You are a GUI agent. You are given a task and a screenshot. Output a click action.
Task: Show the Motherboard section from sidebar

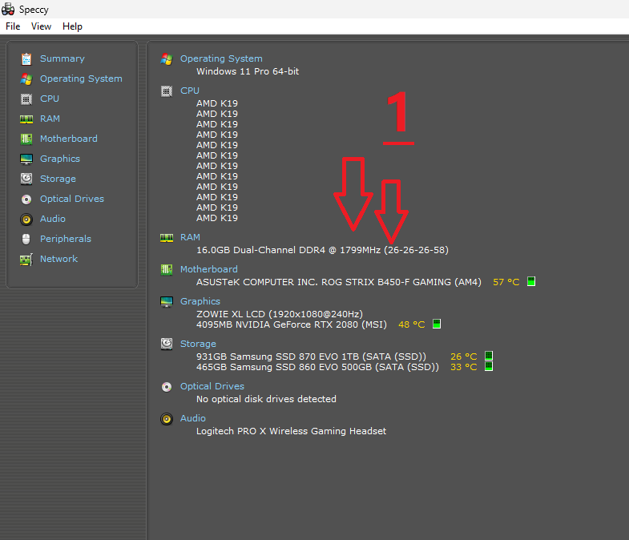point(69,139)
